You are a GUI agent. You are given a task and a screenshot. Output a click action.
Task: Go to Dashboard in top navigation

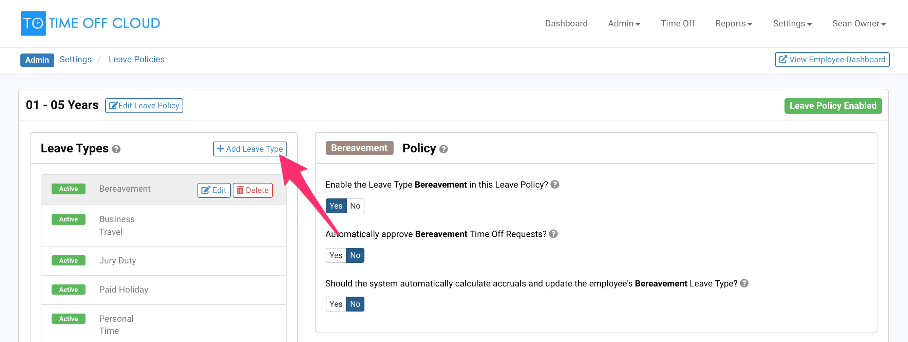566,24
